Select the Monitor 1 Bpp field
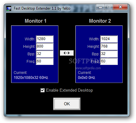 [x=45, y=54]
